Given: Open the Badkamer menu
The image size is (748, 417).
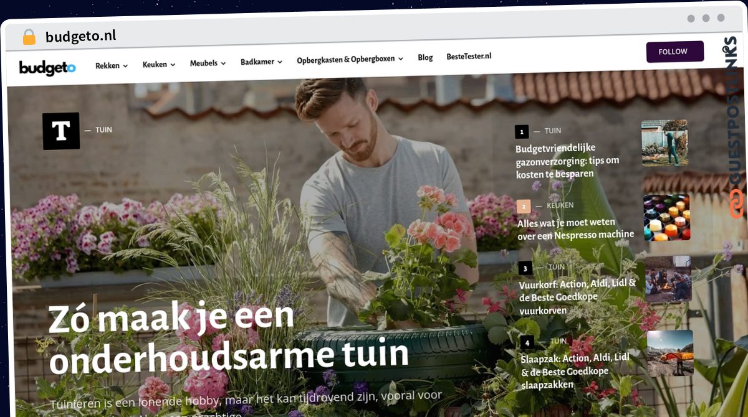Looking at the screenshot, I should point(261,62).
